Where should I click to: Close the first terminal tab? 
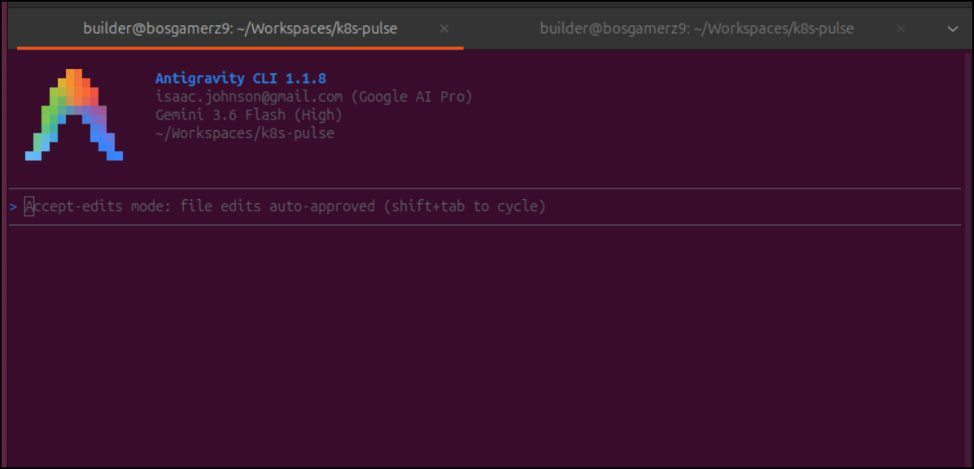coord(444,28)
